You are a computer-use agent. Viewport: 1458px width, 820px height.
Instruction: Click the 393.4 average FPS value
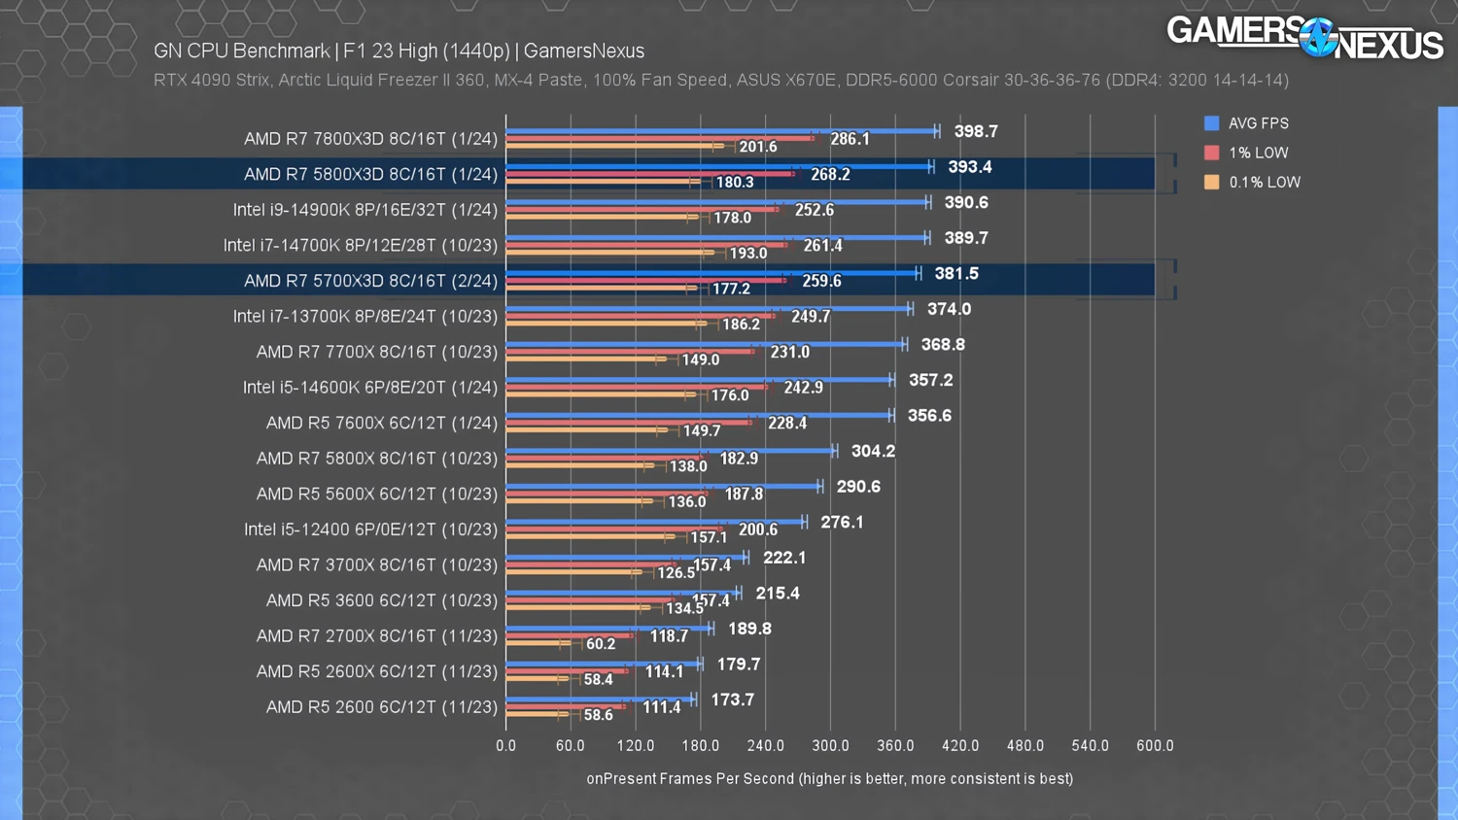click(x=970, y=167)
